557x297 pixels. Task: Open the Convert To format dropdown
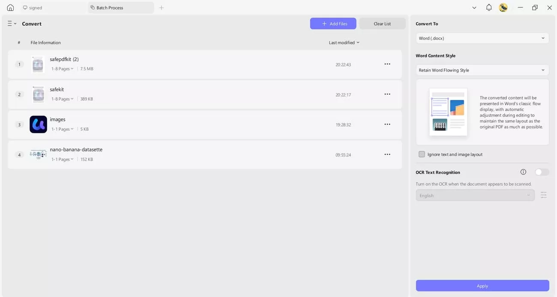[x=482, y=38]
